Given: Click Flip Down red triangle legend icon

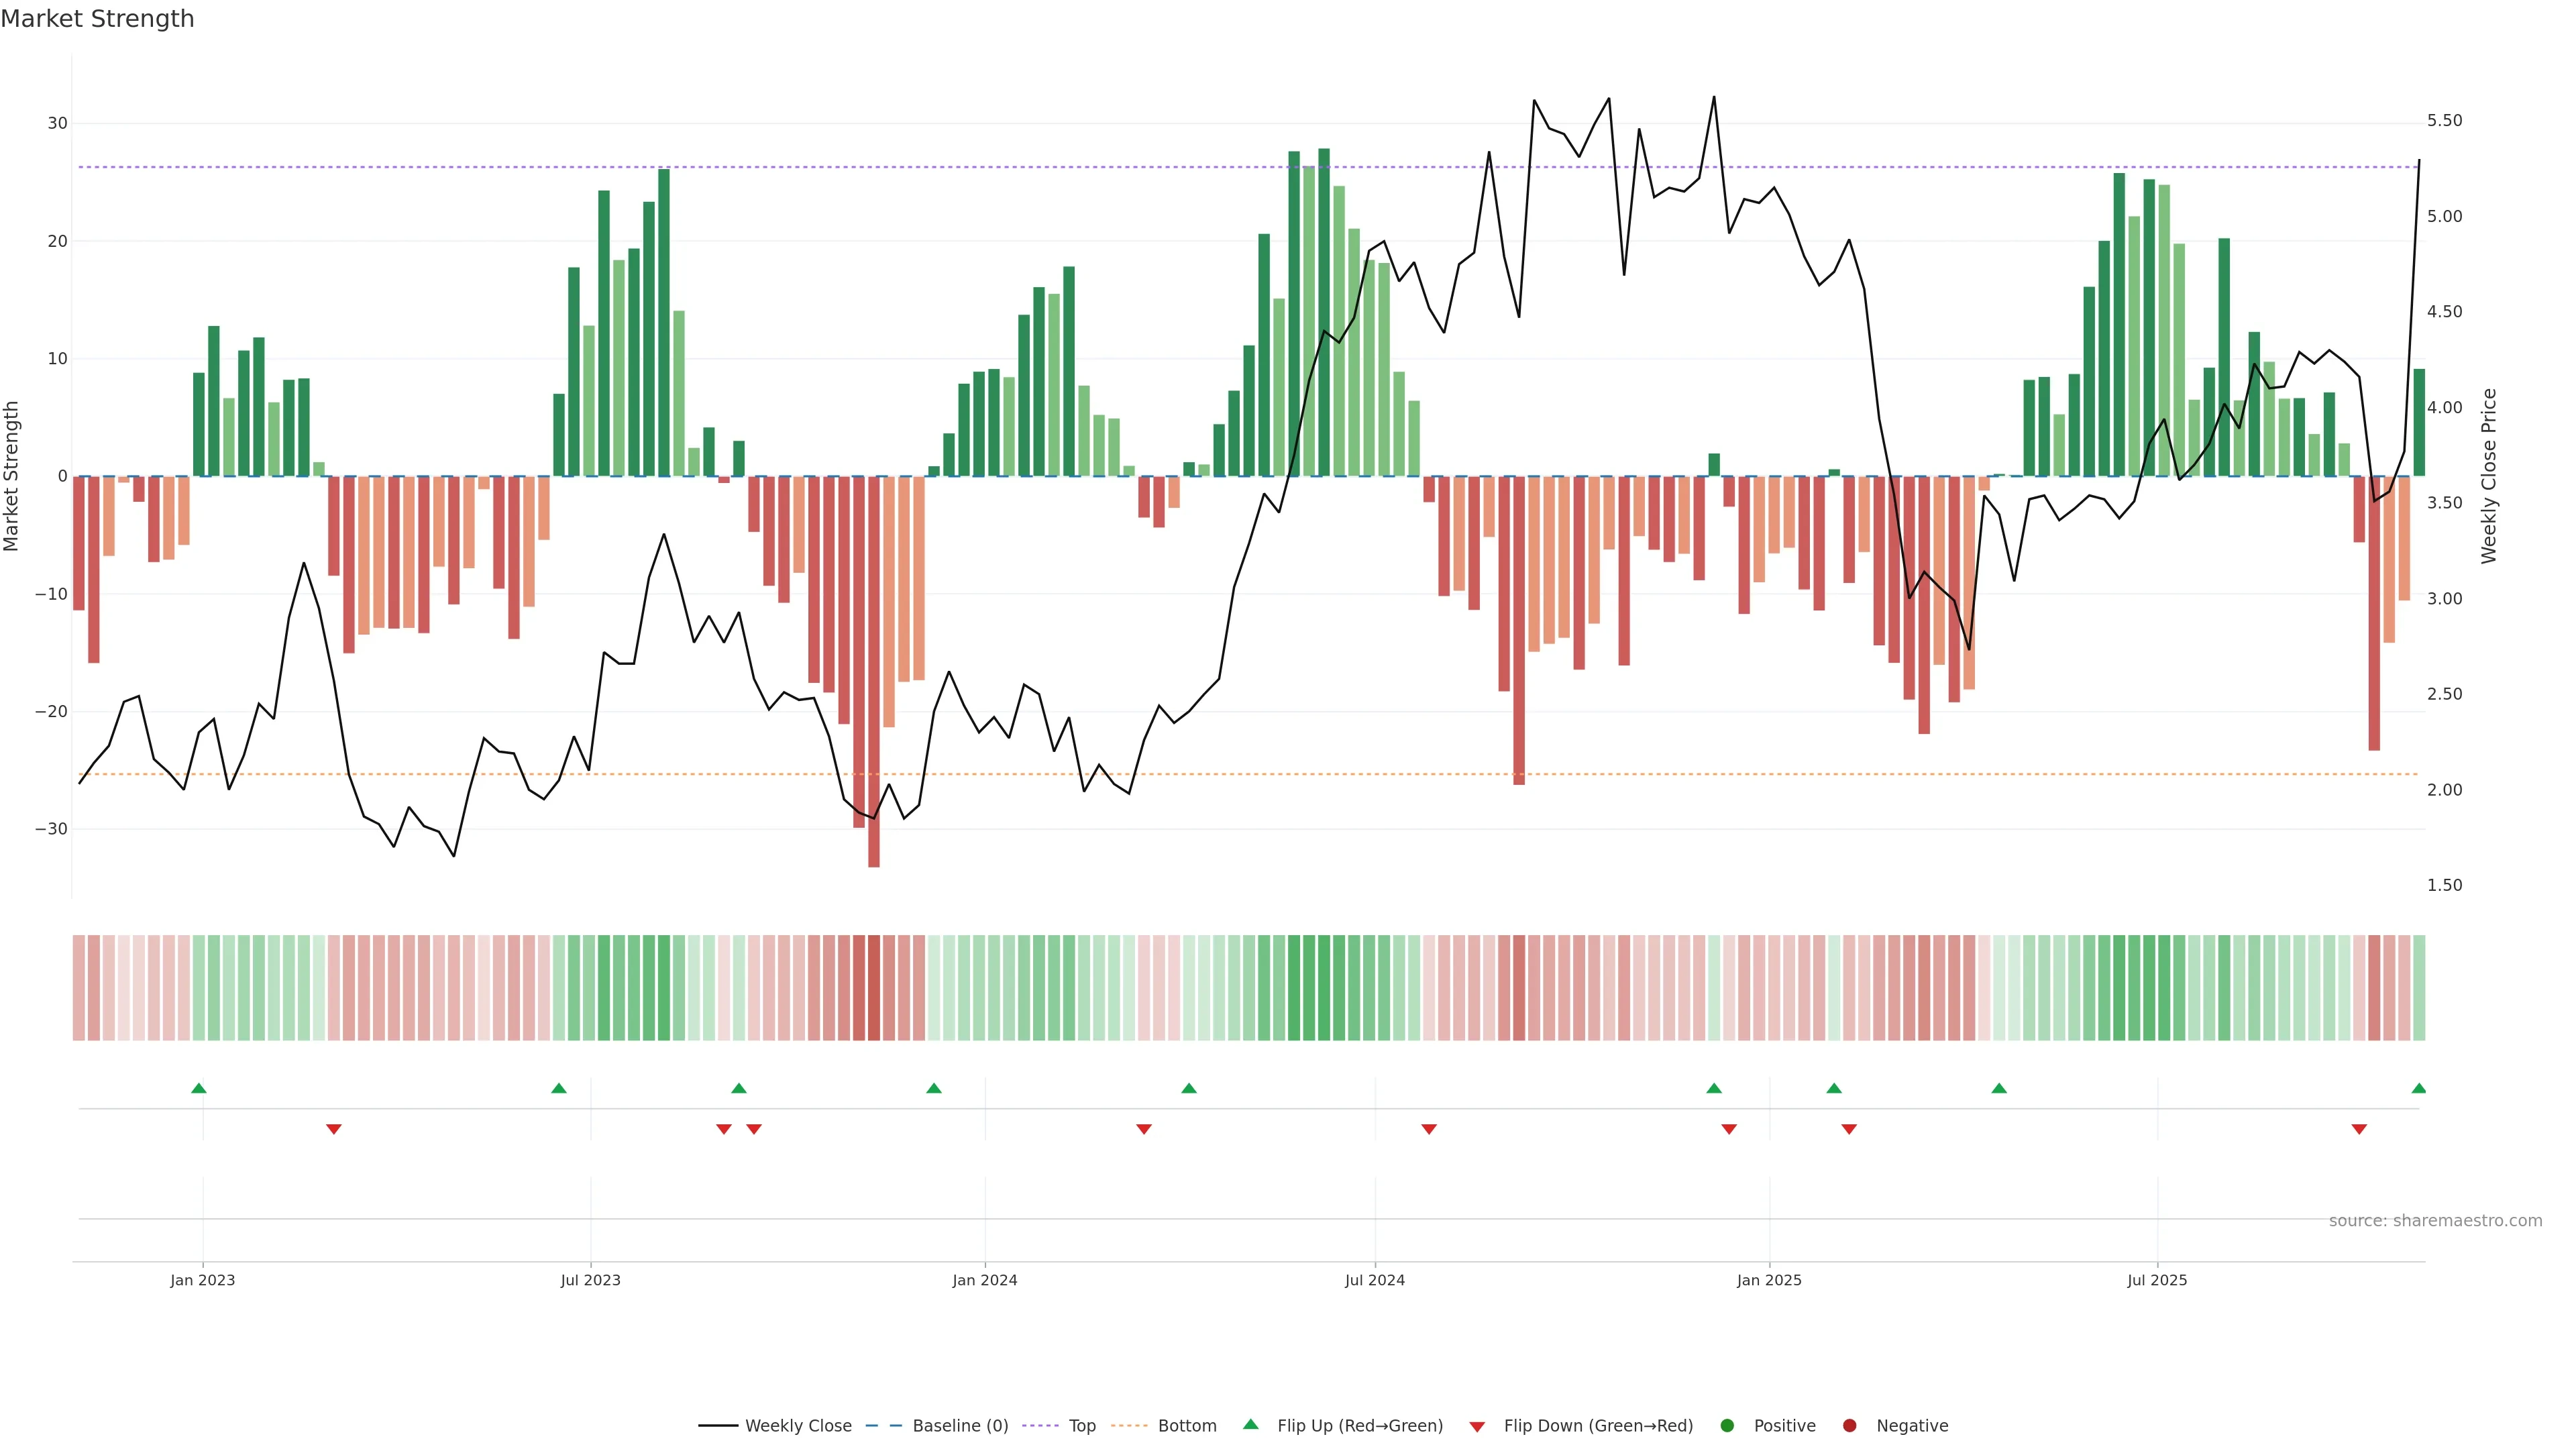Looking at the screenshot, I should [x=1477, y=1426].
